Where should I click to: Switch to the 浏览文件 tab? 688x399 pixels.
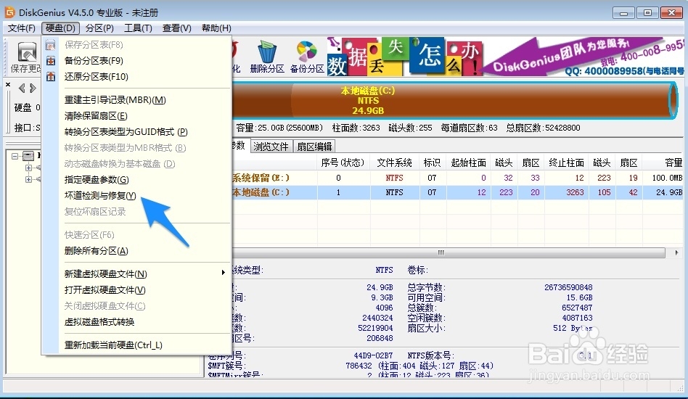click(271, 147)
